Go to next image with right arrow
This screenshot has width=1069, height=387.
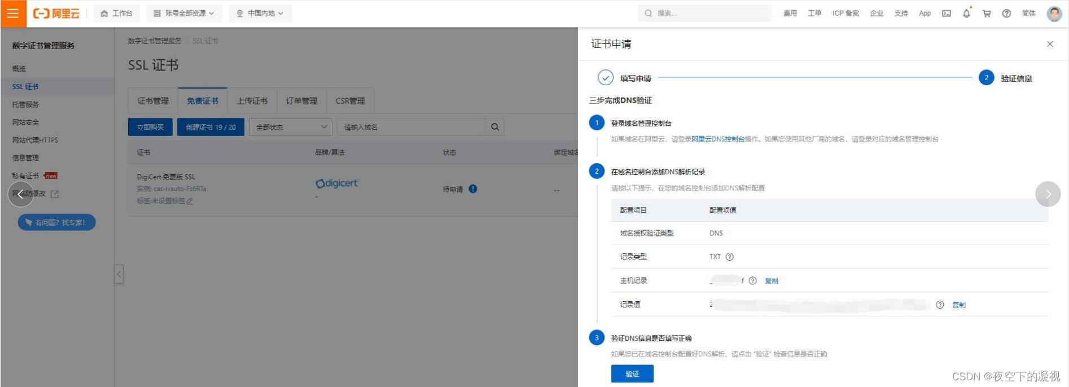click(1048, 194)
